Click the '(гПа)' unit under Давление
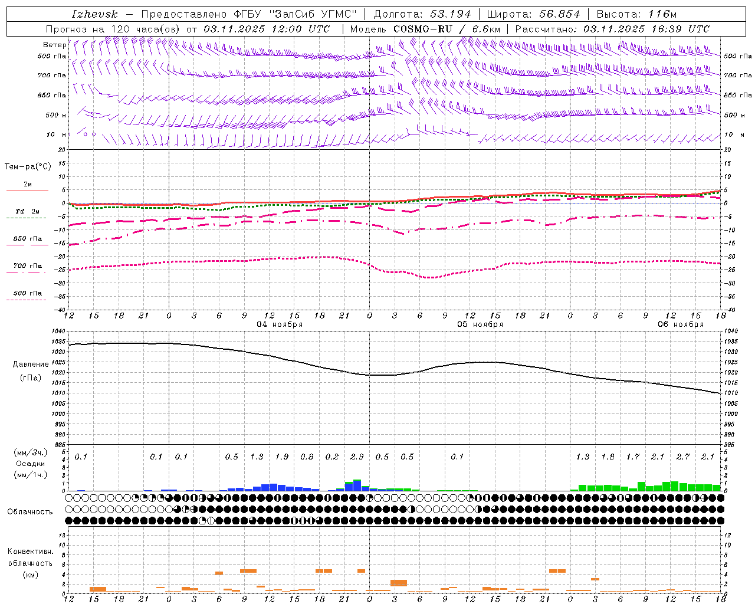755x604 pixels. pyautogui.click(x=31, y=377)
